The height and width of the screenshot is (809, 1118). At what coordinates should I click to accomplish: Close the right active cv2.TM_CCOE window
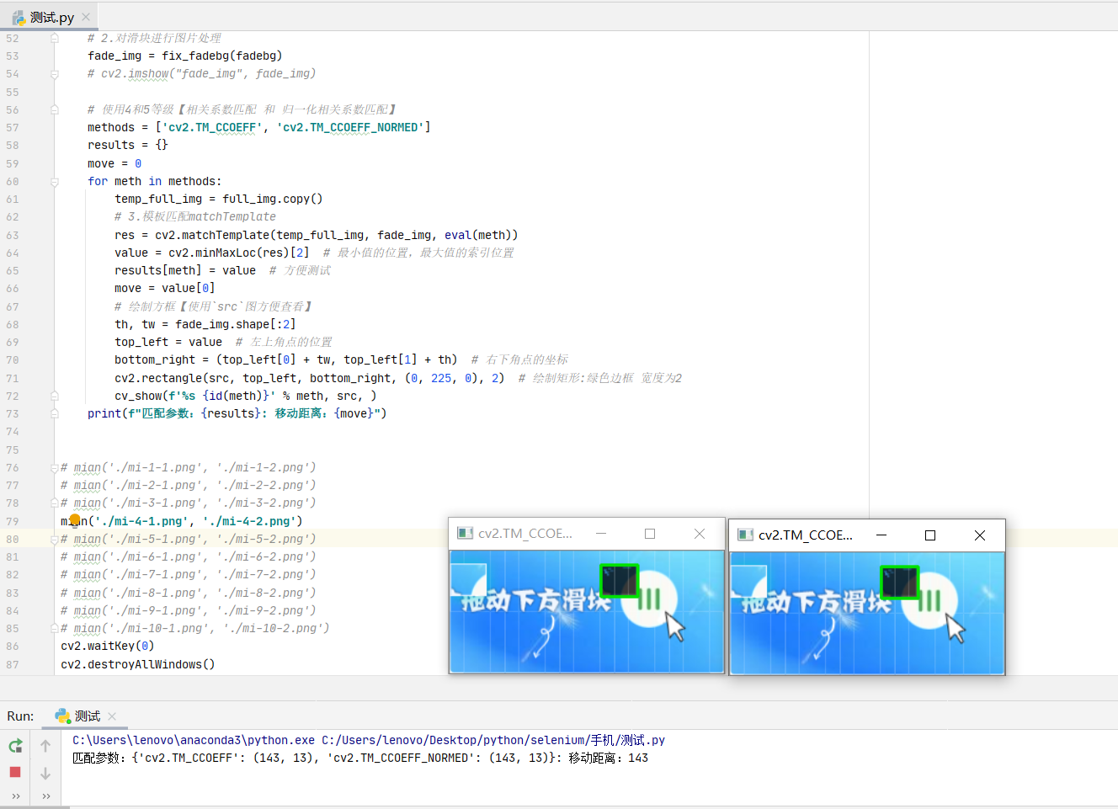980,535
